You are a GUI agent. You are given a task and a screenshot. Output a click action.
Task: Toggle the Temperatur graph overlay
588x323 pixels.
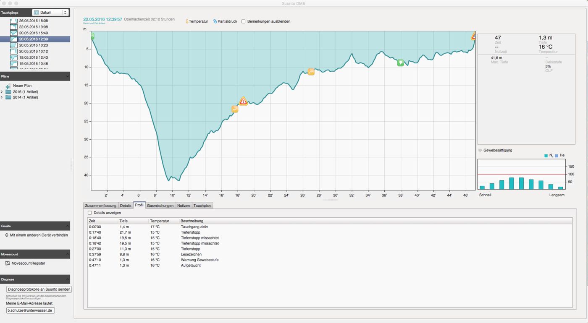click(x=197, y=21)
